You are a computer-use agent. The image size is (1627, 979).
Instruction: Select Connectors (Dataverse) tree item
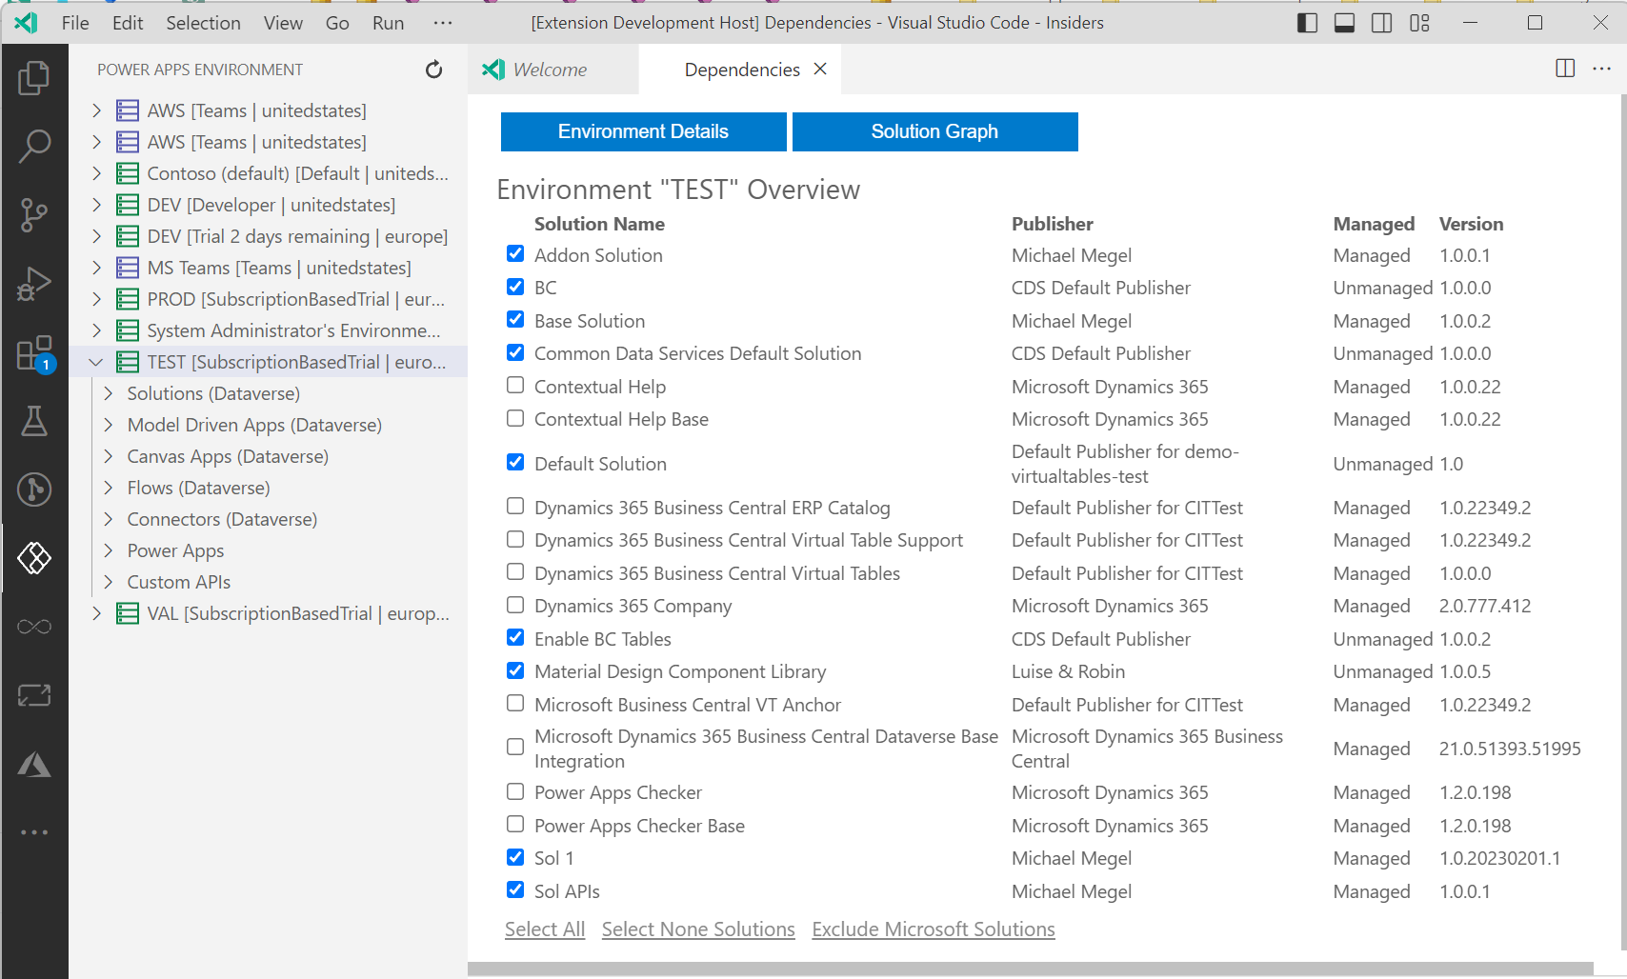point(269,519)
